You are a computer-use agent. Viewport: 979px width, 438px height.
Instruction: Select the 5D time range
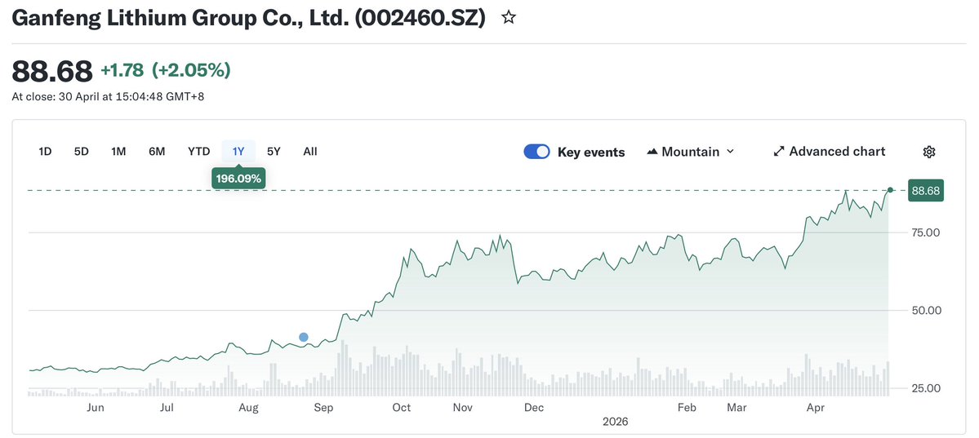pyautogui.click(x=81, y=152)
